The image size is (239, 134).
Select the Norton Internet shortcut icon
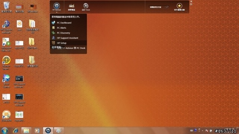(x=6, y=63)
